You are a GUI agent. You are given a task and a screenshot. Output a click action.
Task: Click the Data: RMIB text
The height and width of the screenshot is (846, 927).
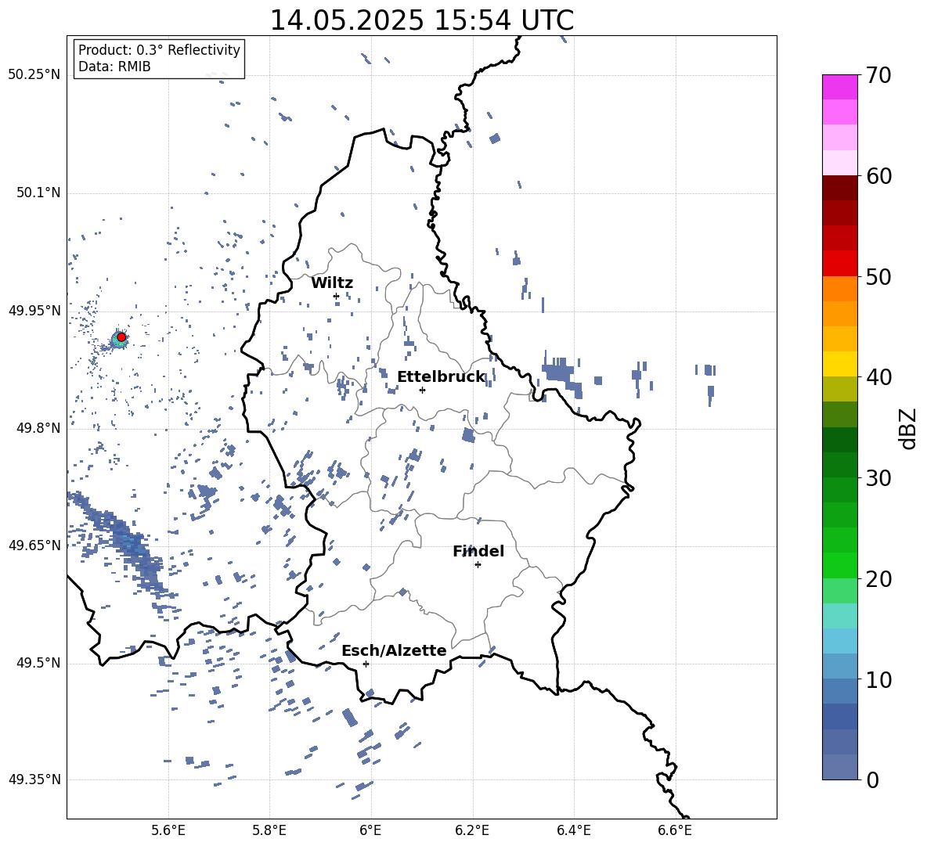(x=114, y=67)
